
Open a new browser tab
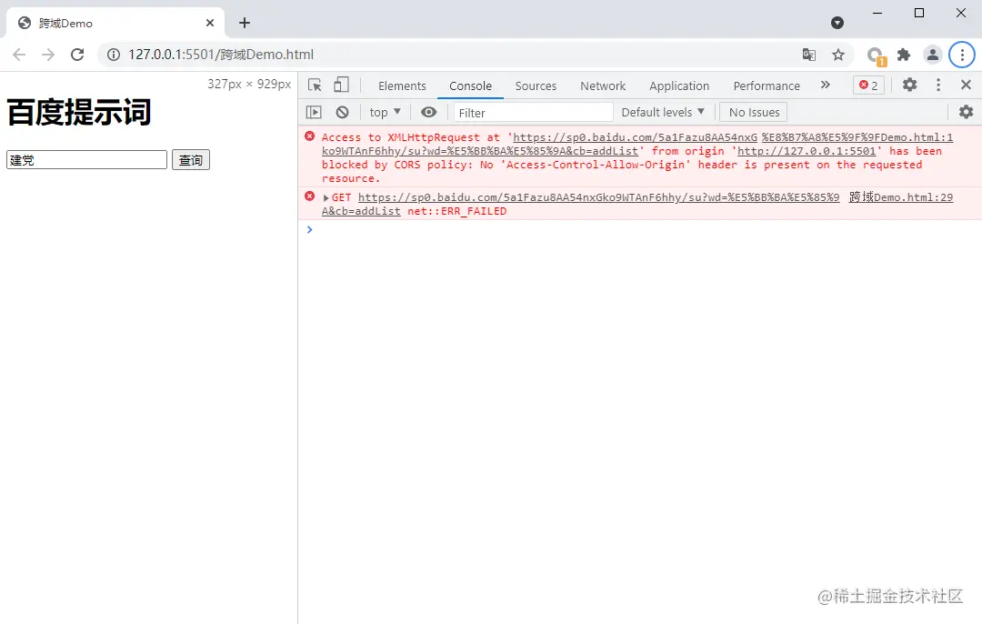click(x=245, y=23)
